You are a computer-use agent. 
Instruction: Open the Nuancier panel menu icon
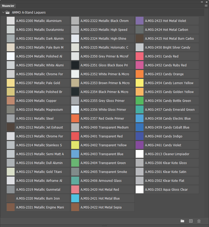pyautogui.click(x=206, y=6)
